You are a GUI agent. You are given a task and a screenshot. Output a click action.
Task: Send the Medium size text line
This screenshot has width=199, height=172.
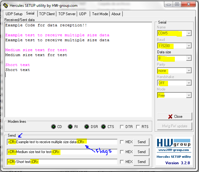[x=142, y=152]
